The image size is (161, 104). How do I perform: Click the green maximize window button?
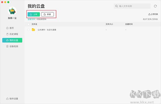(x=8, y=2)
